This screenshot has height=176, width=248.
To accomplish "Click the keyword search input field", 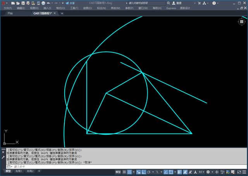I will [x=146, y=3].
